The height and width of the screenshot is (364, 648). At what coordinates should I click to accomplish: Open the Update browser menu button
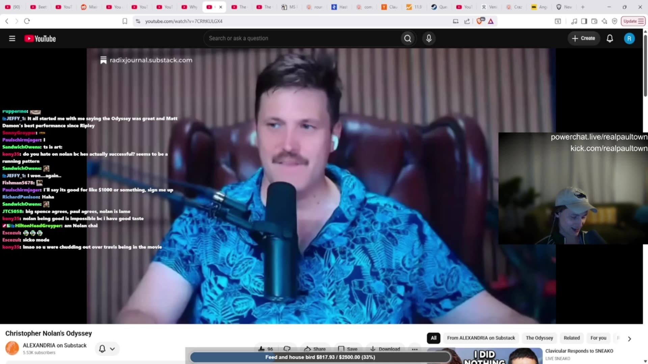coord(633,21)
